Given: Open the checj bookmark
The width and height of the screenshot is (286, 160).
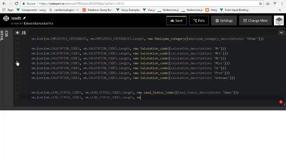Looking at the screenshot, I should click(x=211, y=10).
